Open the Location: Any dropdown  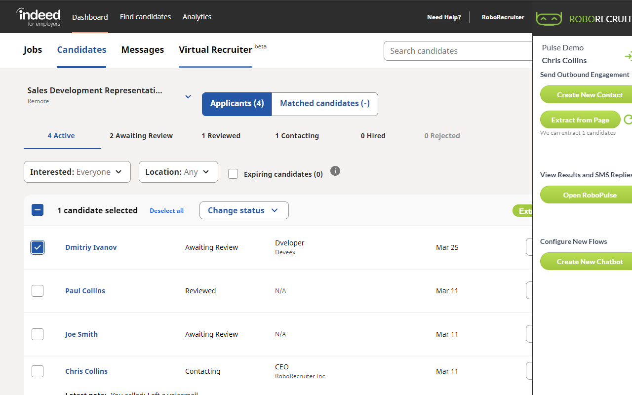[178, 172]
